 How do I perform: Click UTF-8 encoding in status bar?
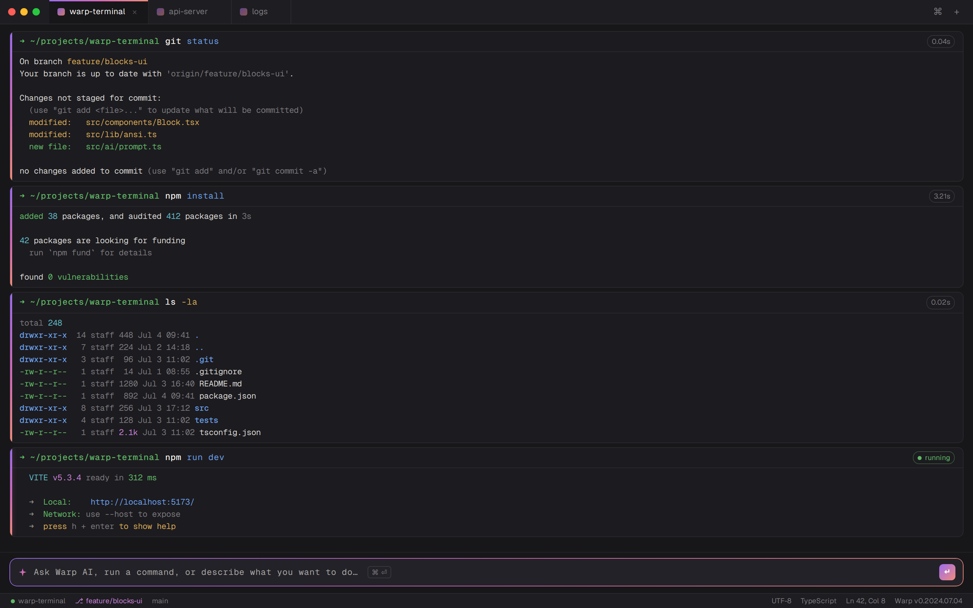coord(781,601)
